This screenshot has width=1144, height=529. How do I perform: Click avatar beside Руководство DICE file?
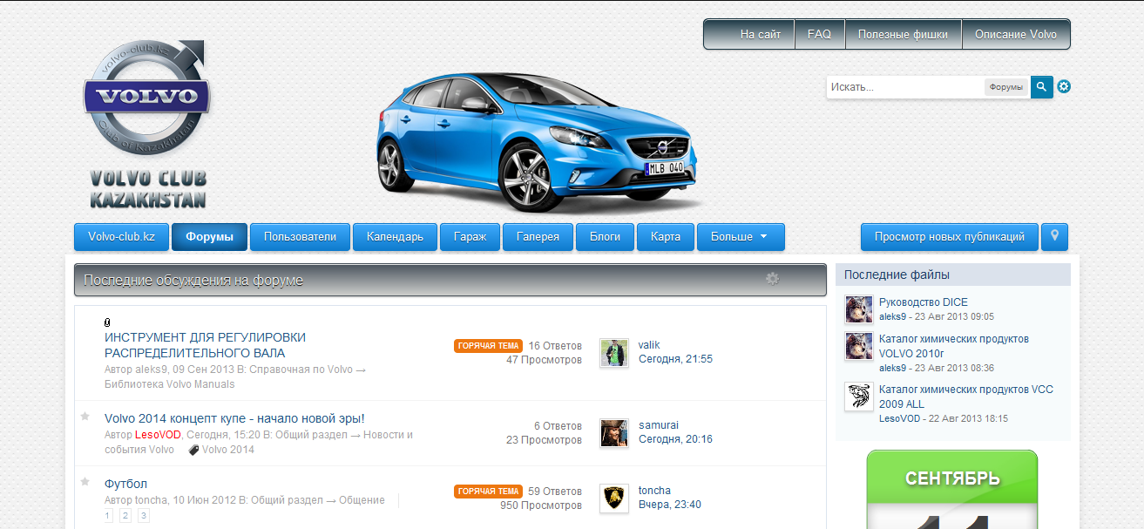[859, 309]
